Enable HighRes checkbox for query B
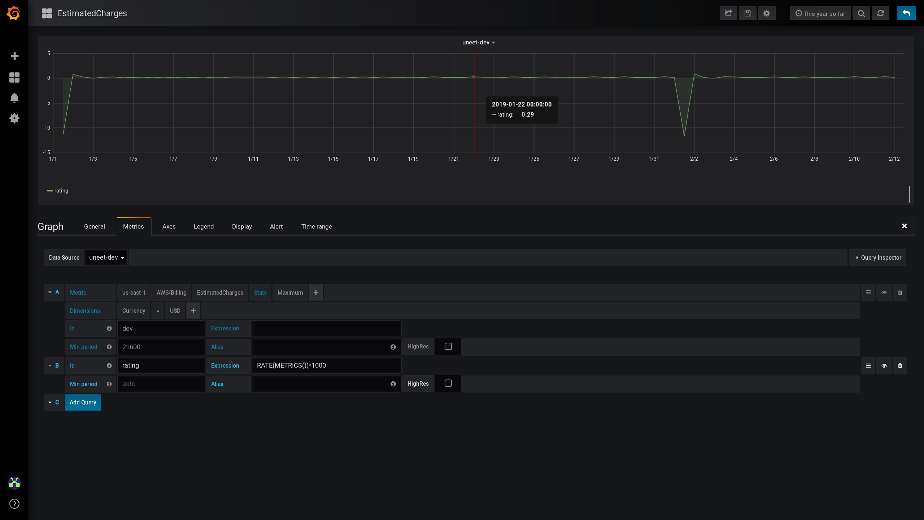The image size is (924, 520). pos(448,383)
